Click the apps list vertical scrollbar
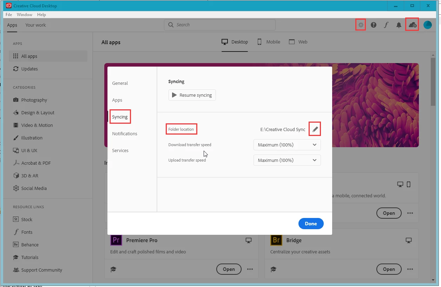This screenshot has height=287, width=441. click(433, 81)
